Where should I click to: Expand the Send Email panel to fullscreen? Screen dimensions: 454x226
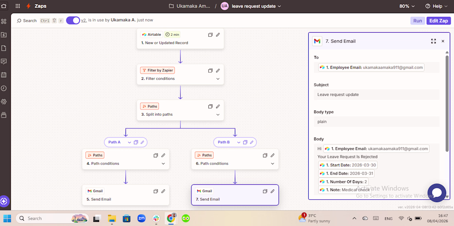[x=433, y=41]
